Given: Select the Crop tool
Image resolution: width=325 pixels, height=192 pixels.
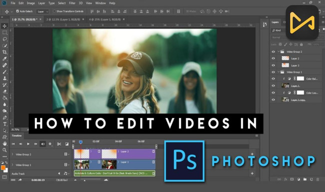Looking at the screenshot, I should click(x=4, y=52).
